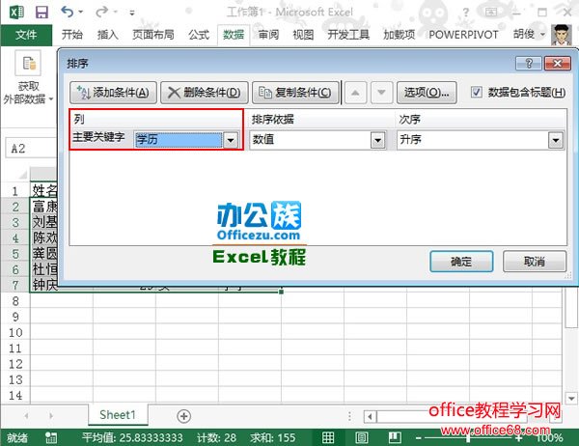
Task: Switch to Page Break Preview icon
Action: coord(395,438)
